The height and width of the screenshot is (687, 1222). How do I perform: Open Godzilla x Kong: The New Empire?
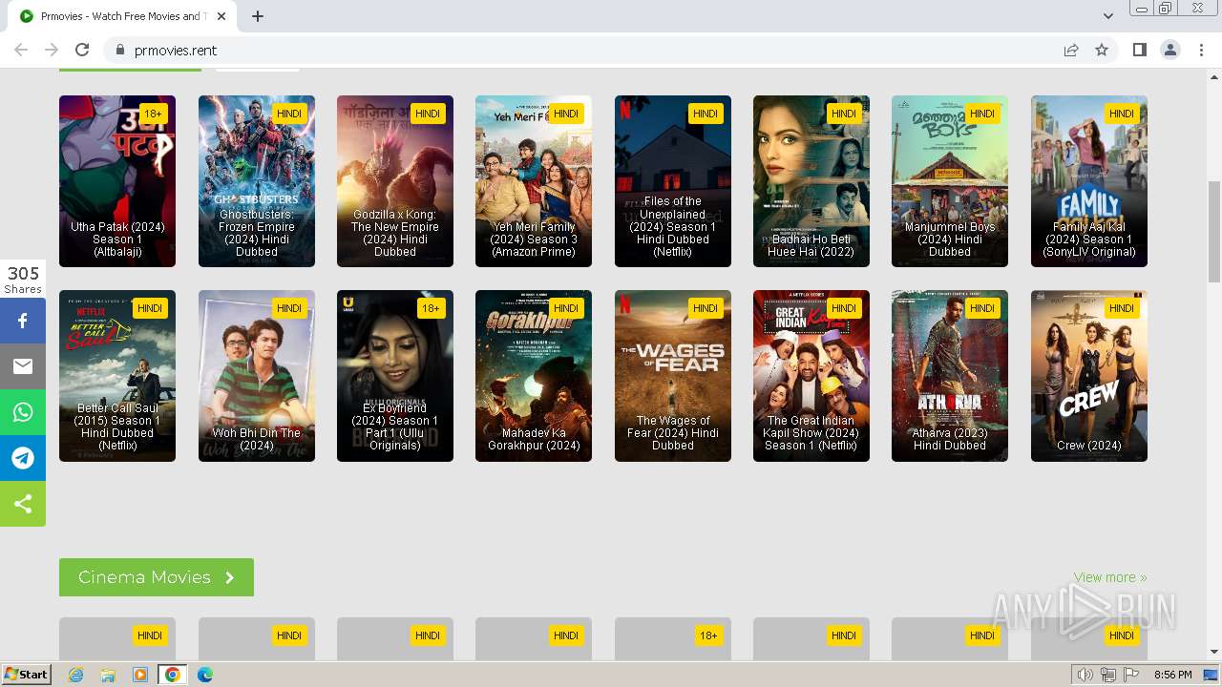(395, 181)
